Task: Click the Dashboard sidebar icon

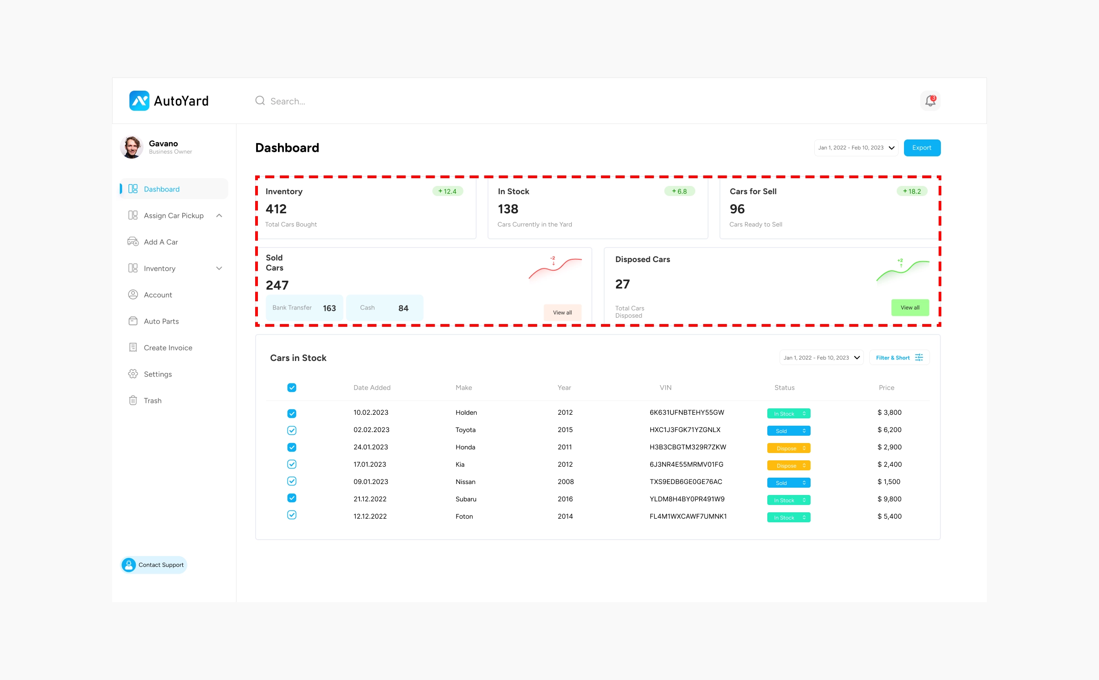Action: [133, 189]
